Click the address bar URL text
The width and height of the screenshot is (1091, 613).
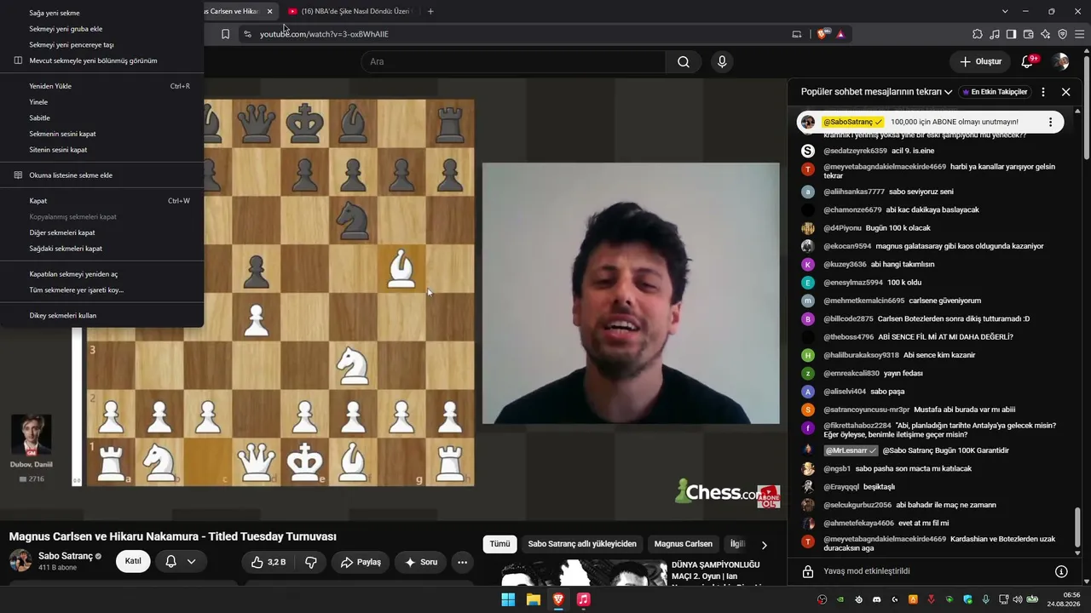pos(324,34)
